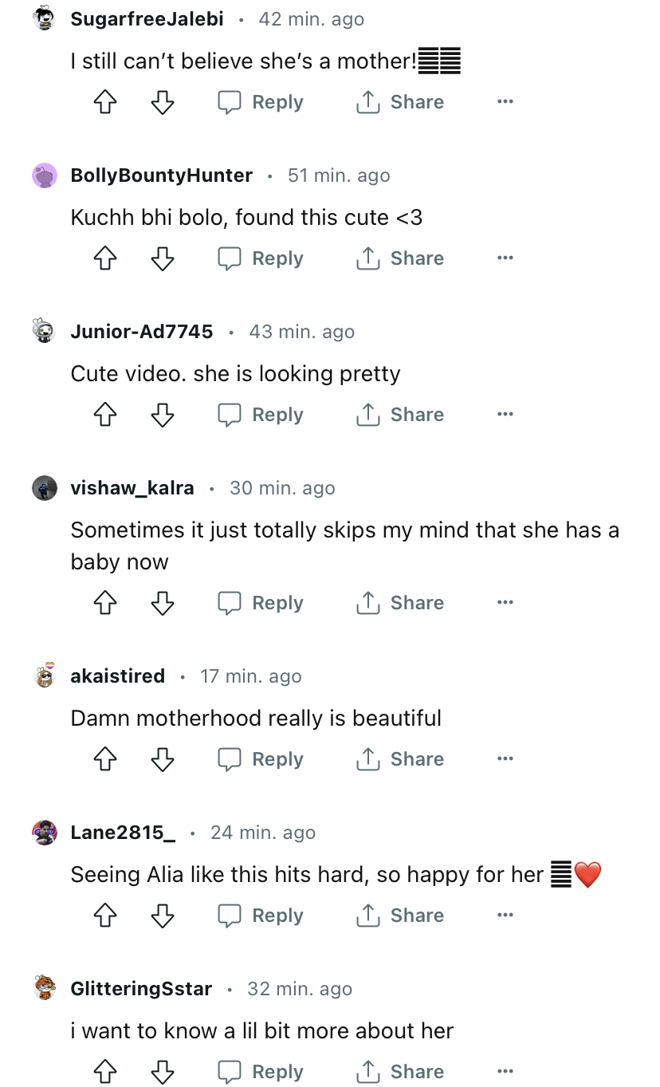Downvote SugarfreeJalebi's comment
660x1087 pixels.
pyautogui.click(x=163, y=102)
